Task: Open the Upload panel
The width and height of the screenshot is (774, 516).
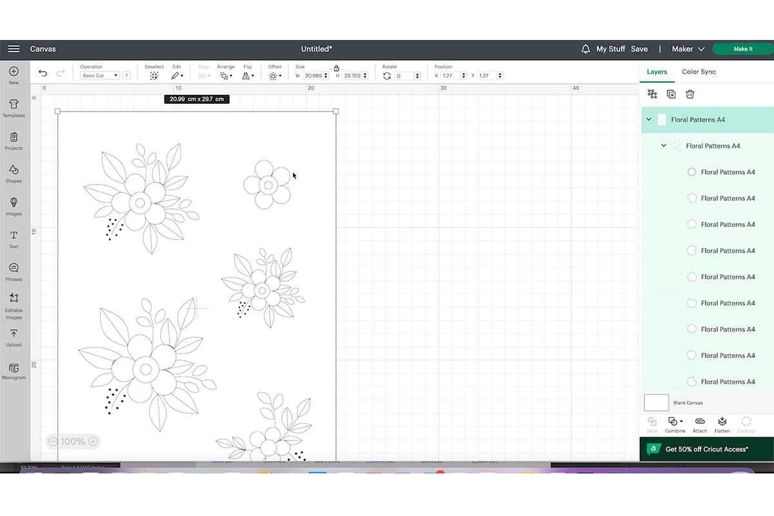Action: tap(14, 336)
